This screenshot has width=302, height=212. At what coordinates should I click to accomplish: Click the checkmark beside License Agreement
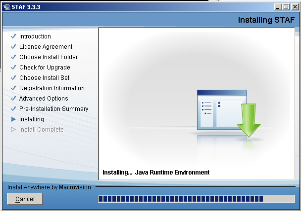click(13, 47)
